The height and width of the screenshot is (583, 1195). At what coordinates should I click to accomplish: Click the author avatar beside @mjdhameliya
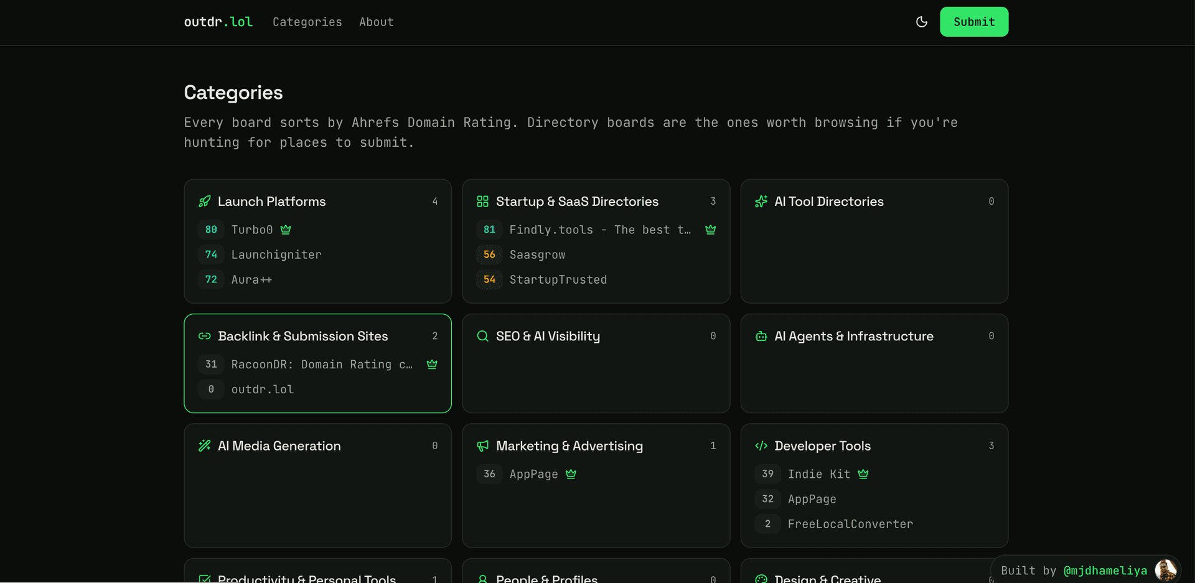[1165, 570]
